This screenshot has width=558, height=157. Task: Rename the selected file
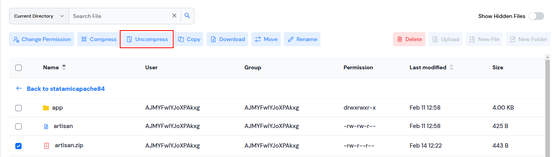tap(302, 39)
